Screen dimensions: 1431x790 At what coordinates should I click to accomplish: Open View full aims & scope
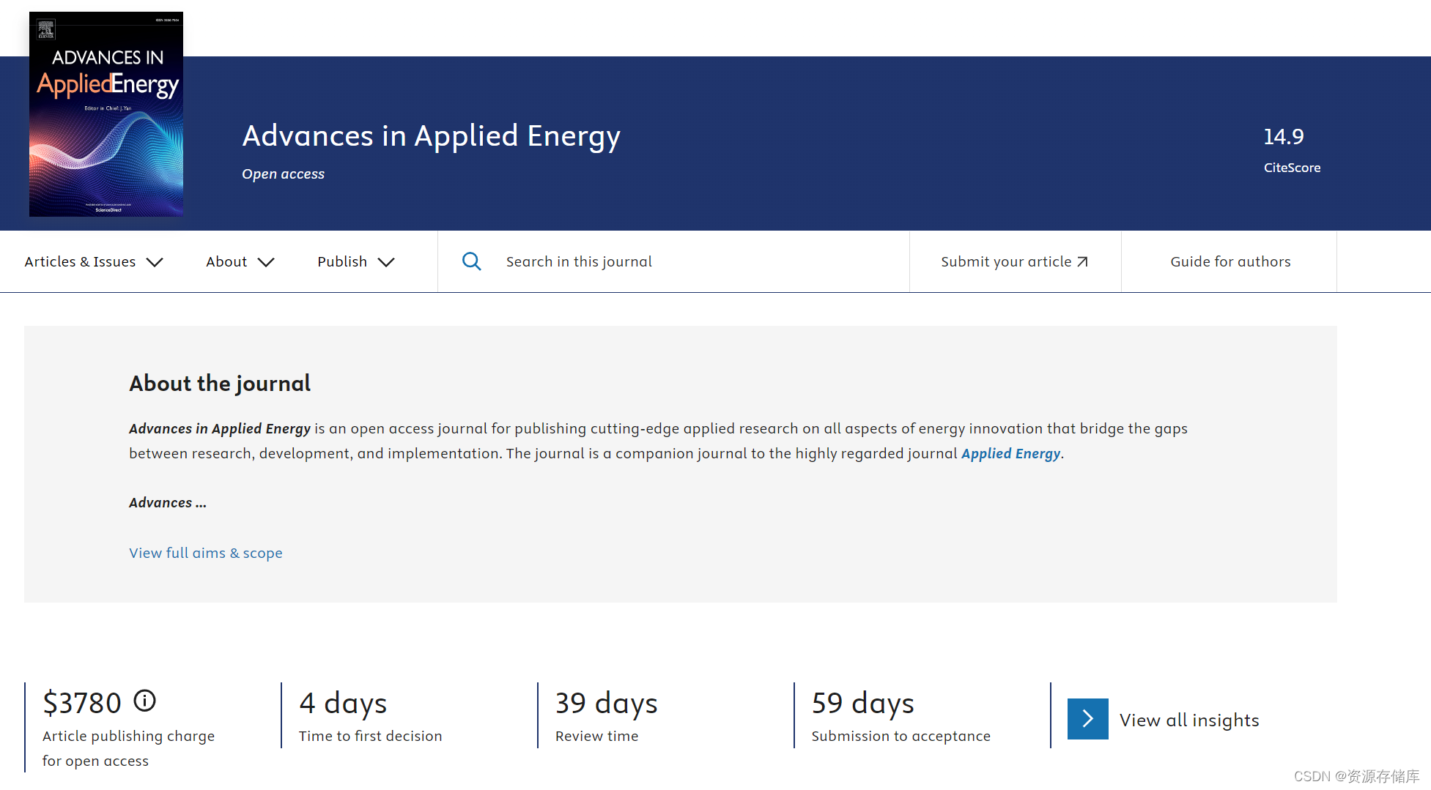pyautogui.click(x=206, y=553)
